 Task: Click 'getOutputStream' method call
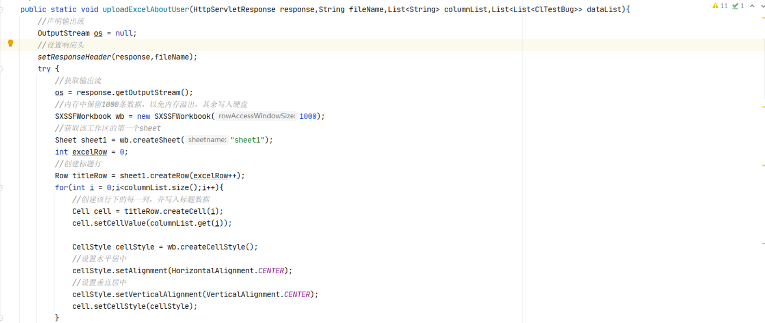coord(148,92)
